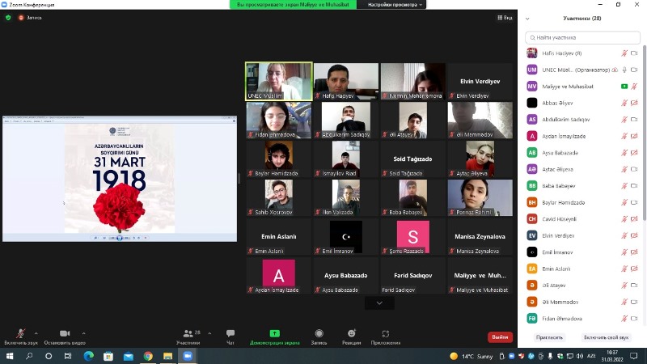Toggle microphone icon for Cavid Hüseynli
Screen dimensions: 647x364
624,218
